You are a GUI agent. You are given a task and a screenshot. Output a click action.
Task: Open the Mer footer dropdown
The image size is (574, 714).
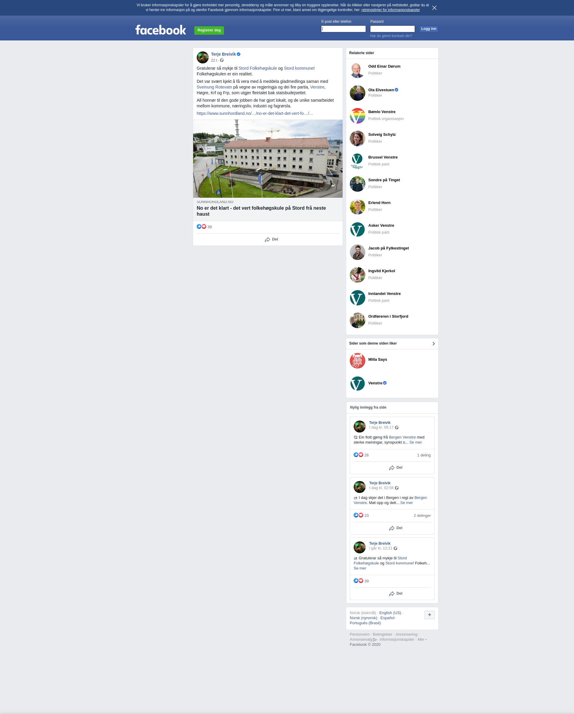coord(422,640)
